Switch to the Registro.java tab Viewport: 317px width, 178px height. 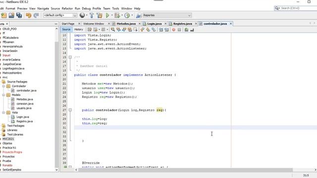pyautogui.click(x=183, y=24)
